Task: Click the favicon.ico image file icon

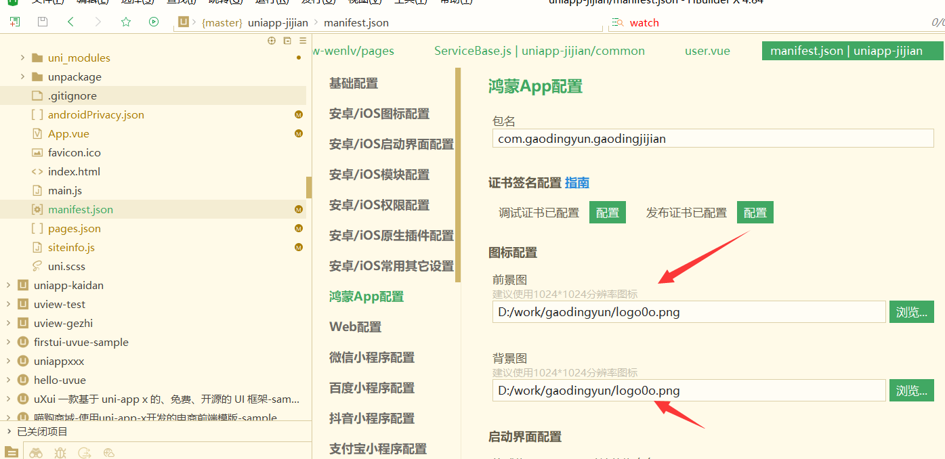Action: point(37,152)
